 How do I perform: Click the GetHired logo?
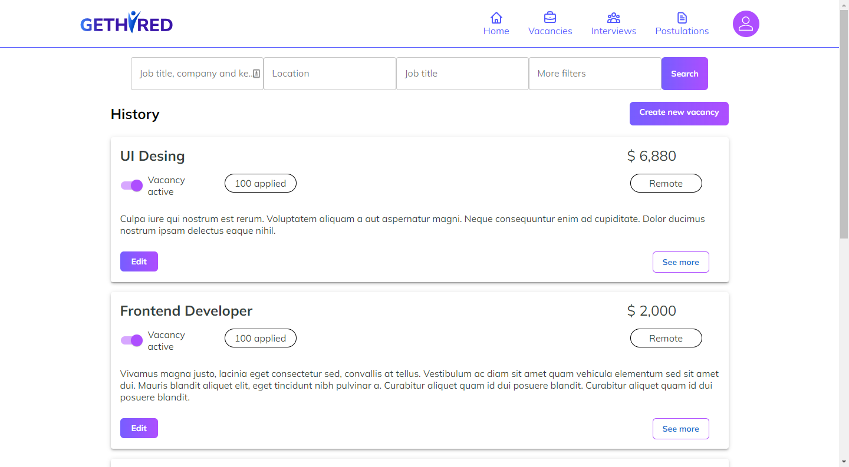tap(126, 22)
